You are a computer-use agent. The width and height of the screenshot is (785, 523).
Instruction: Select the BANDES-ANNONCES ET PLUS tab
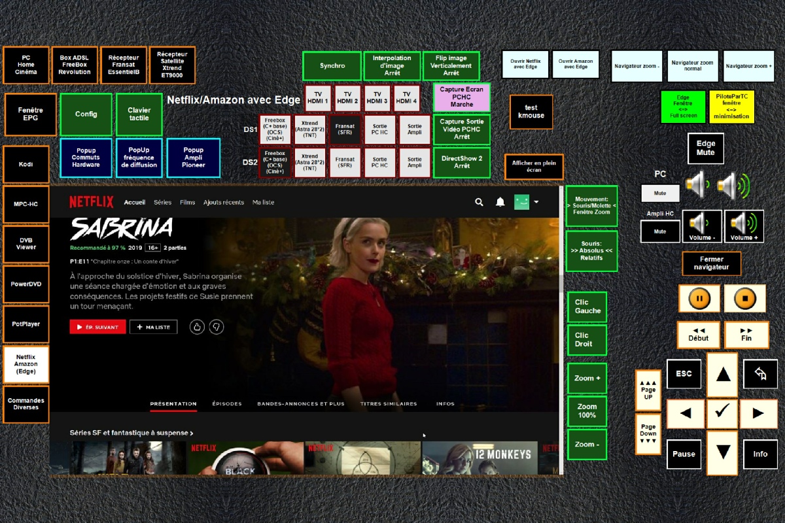[301, 404]
